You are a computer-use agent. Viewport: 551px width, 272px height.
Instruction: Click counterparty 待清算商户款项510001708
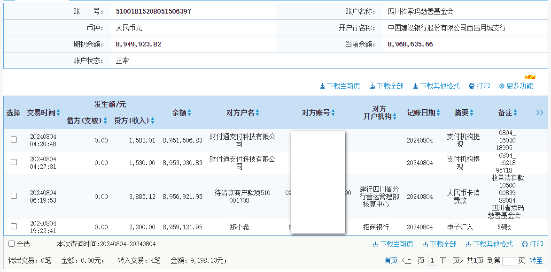(x=242, y=196)
